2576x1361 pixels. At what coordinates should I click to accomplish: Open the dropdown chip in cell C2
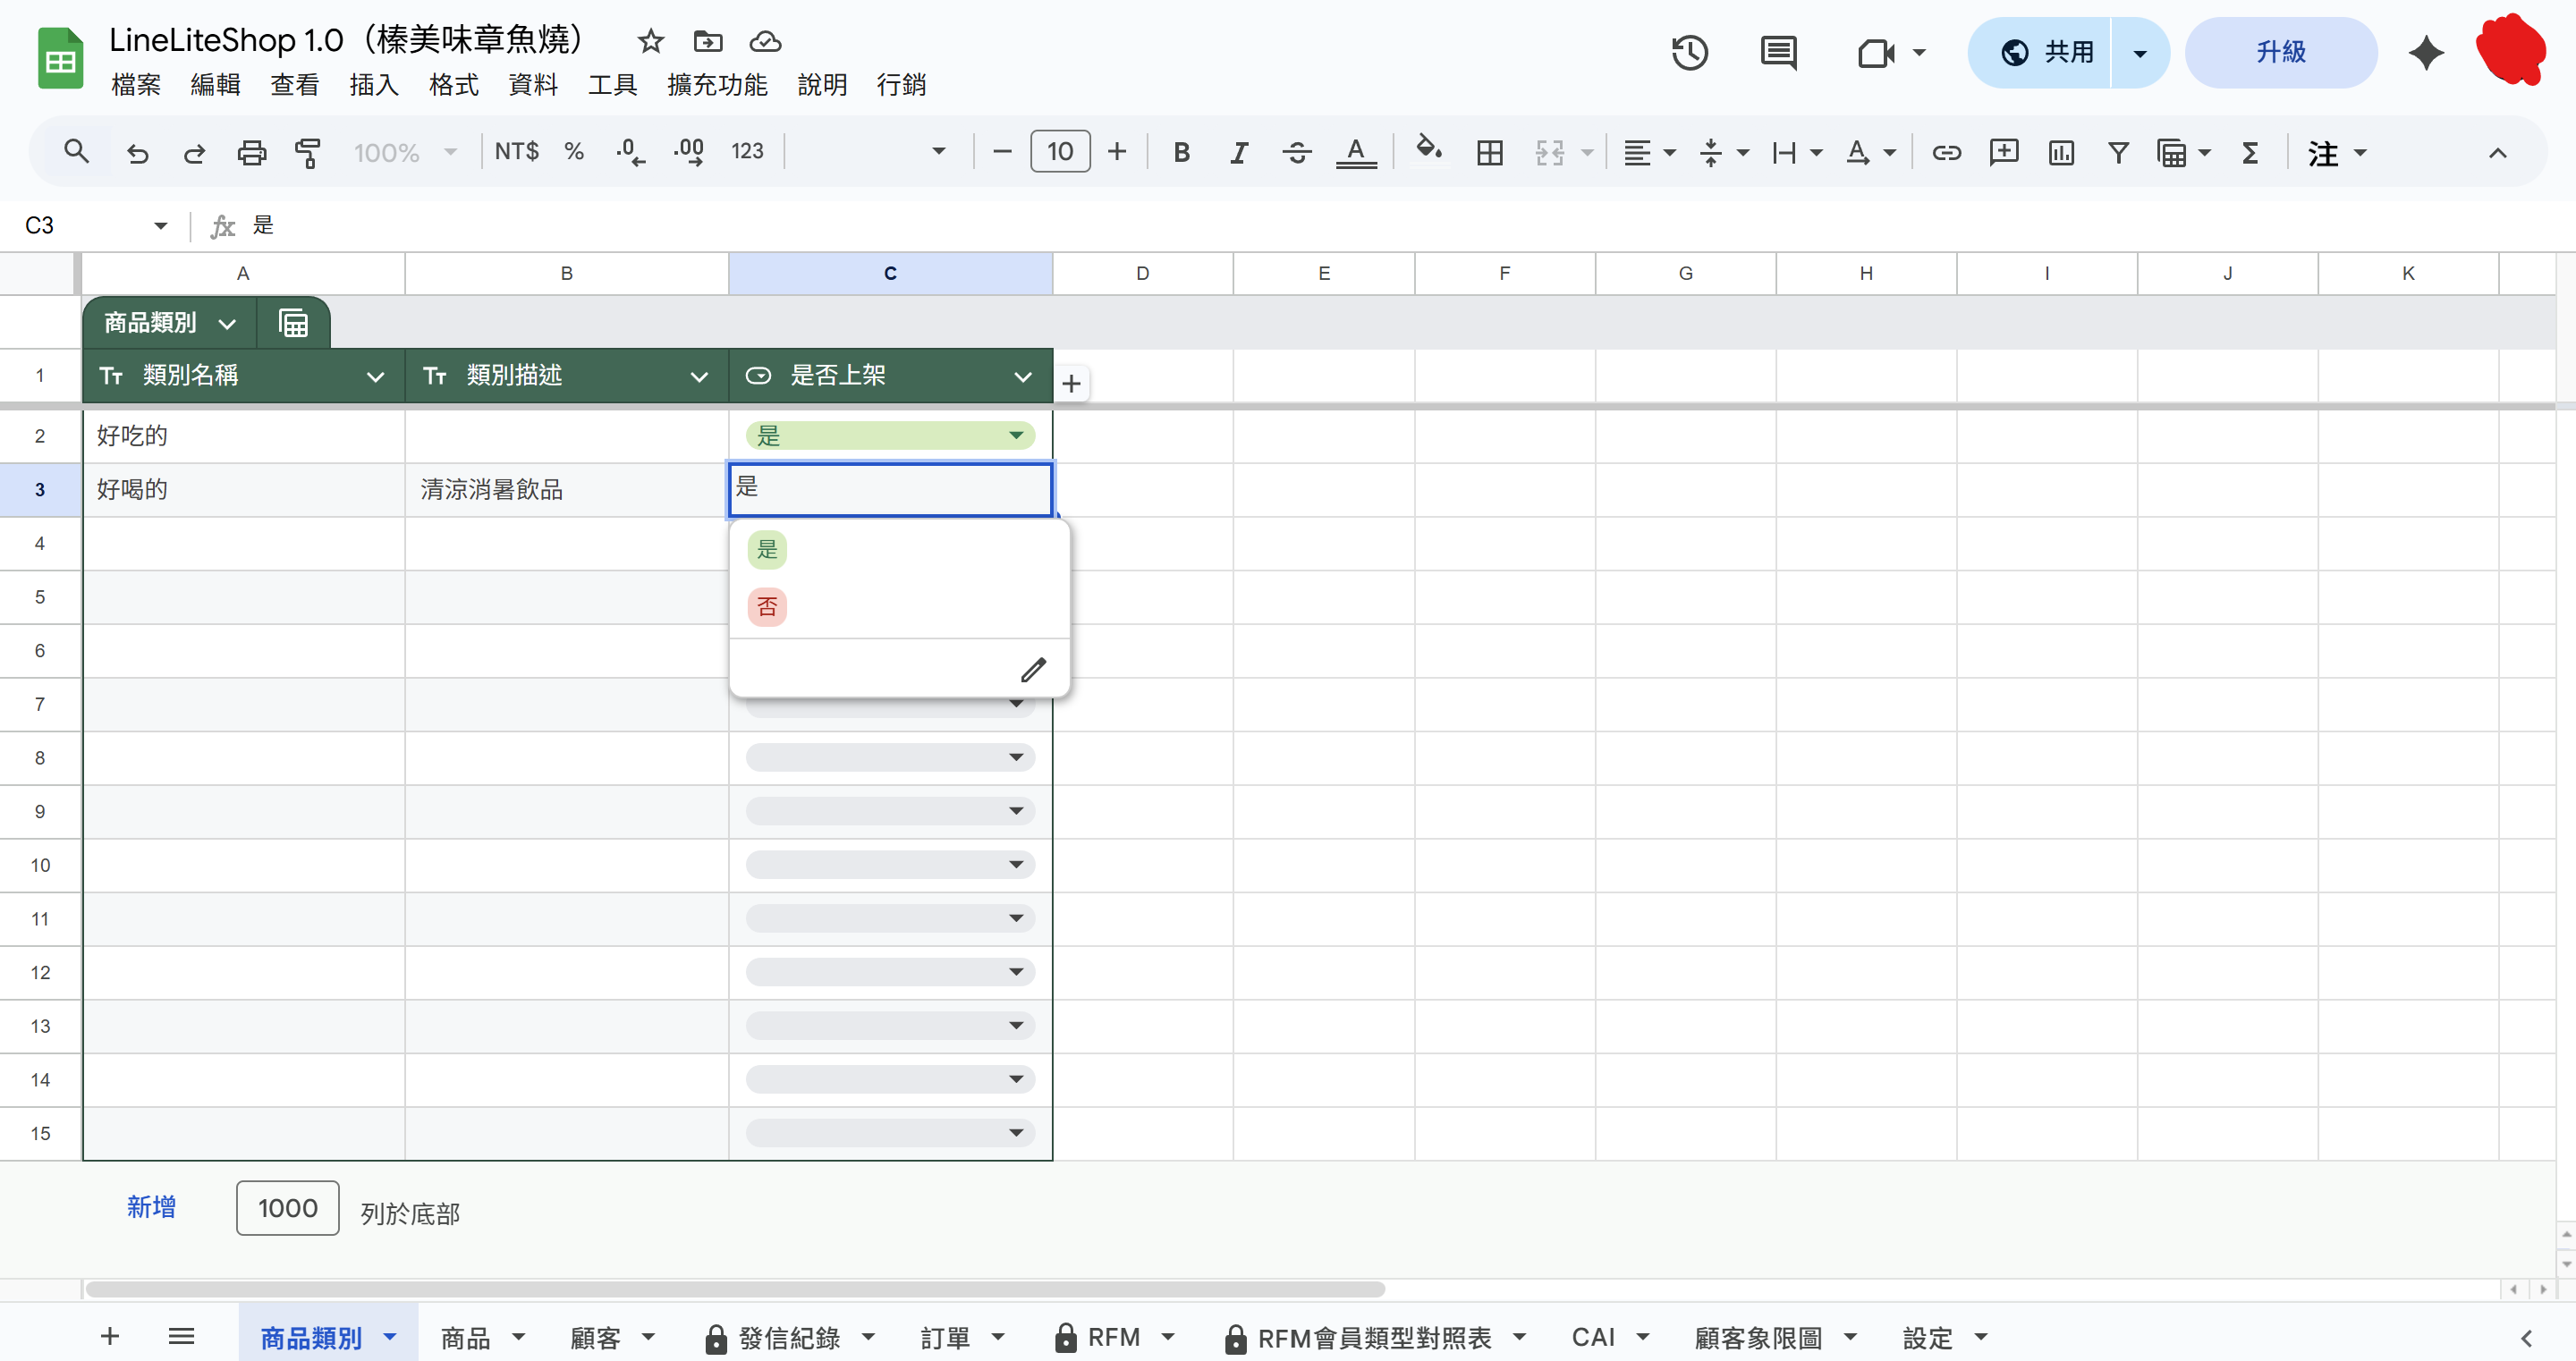pyautogui.click(x=1016, y=435)
